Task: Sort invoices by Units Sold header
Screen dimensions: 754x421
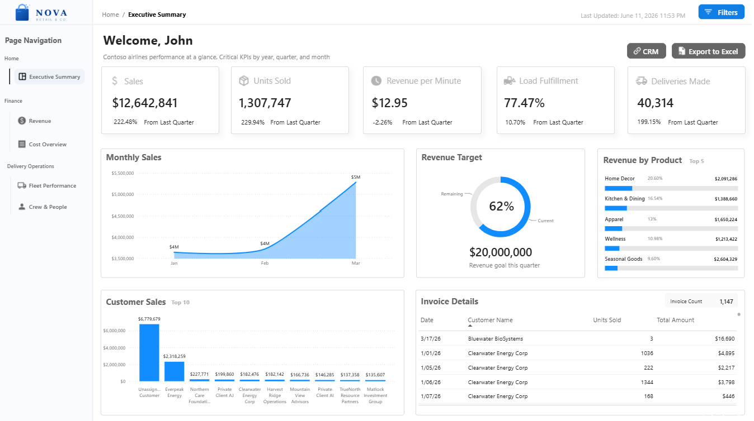Action: (607, 320)
